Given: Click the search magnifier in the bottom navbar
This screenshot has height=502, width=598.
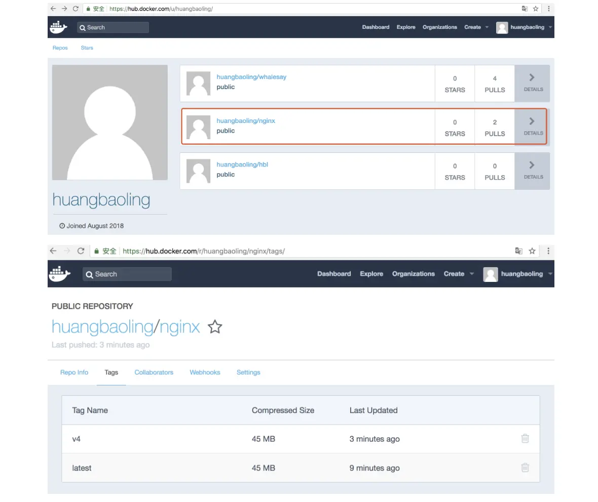Looking at the screenshot, I should pyautogui.click(x=89, y=275).
